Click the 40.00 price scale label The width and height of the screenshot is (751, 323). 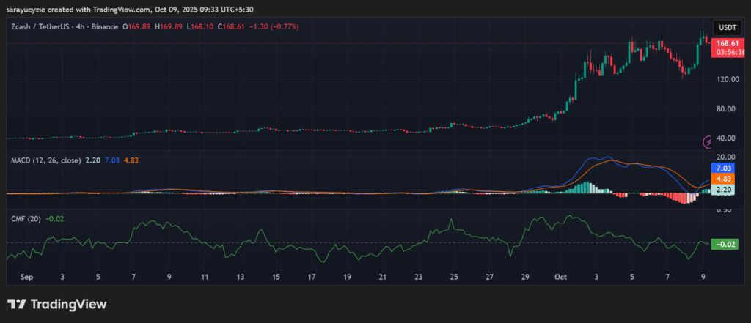(728, 138)
